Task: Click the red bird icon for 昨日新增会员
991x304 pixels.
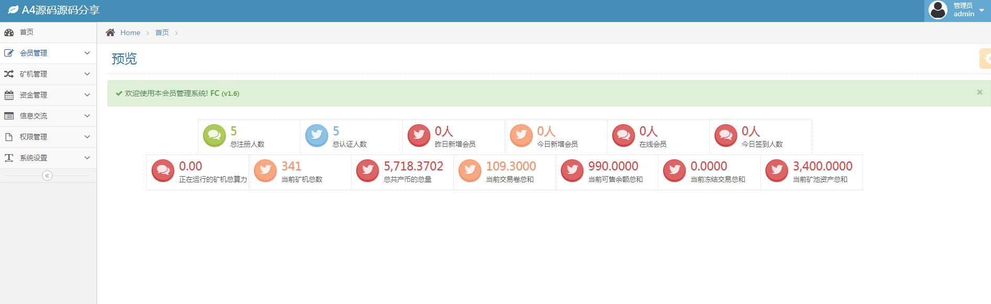Action: (419, 136)
